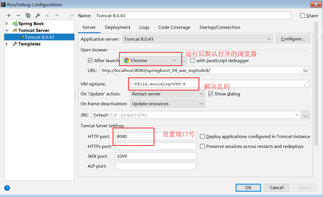Copy the selected configuration
This screenshot has width=323, height=197.
point(28,16)
